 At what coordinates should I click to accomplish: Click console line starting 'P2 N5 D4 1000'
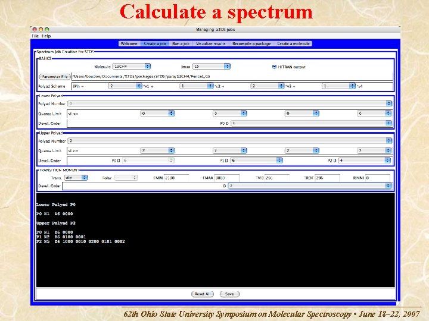[80, 241]
